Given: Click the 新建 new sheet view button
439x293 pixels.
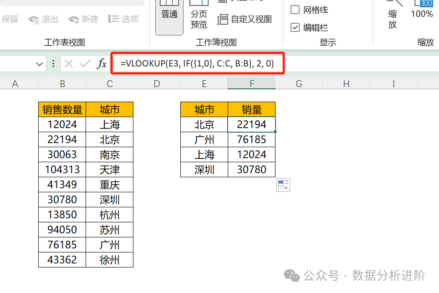Looking at the screenshot, I should (83, 19).
